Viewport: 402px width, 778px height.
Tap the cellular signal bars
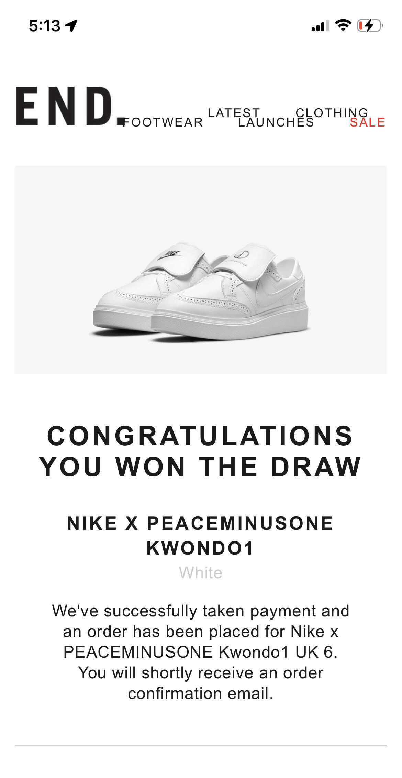coord(320,26)
